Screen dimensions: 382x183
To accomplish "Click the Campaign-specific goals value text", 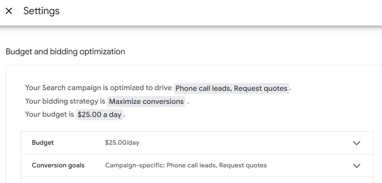I will [185, 165].
